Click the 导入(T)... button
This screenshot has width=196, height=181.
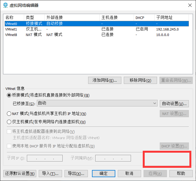click(x=51, y=174)
